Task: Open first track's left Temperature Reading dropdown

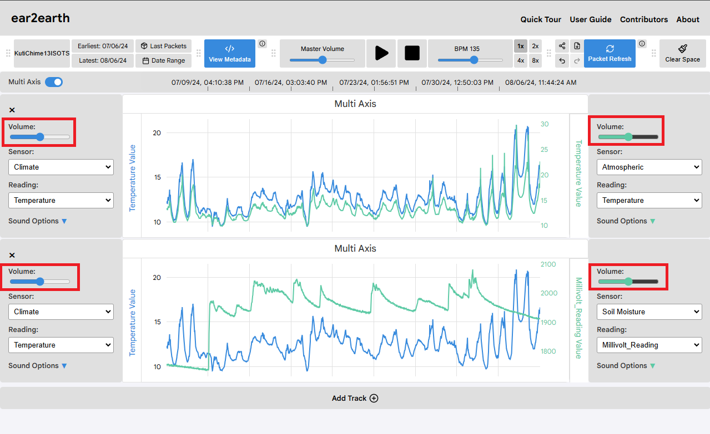Action: coord(61,200)
